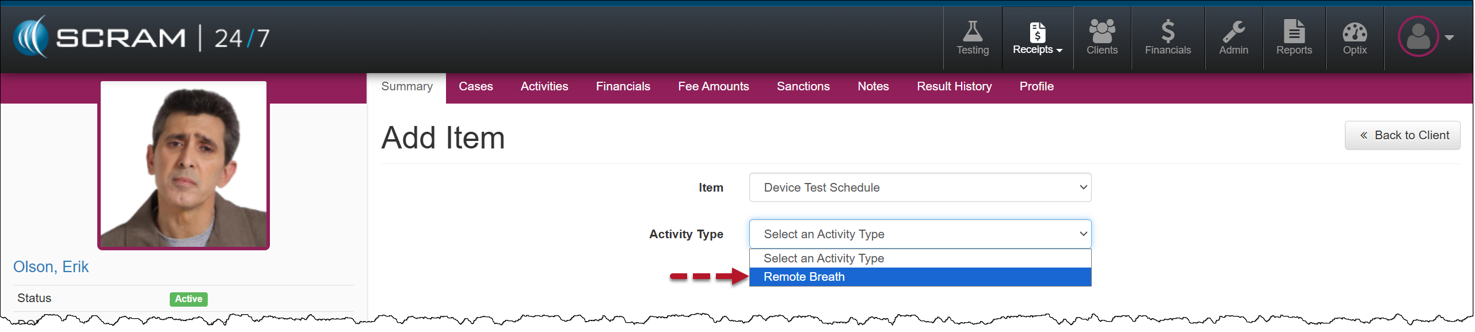Open the Testing flask icon
The height and width of the screenshot is (332, 1475).
972,32
